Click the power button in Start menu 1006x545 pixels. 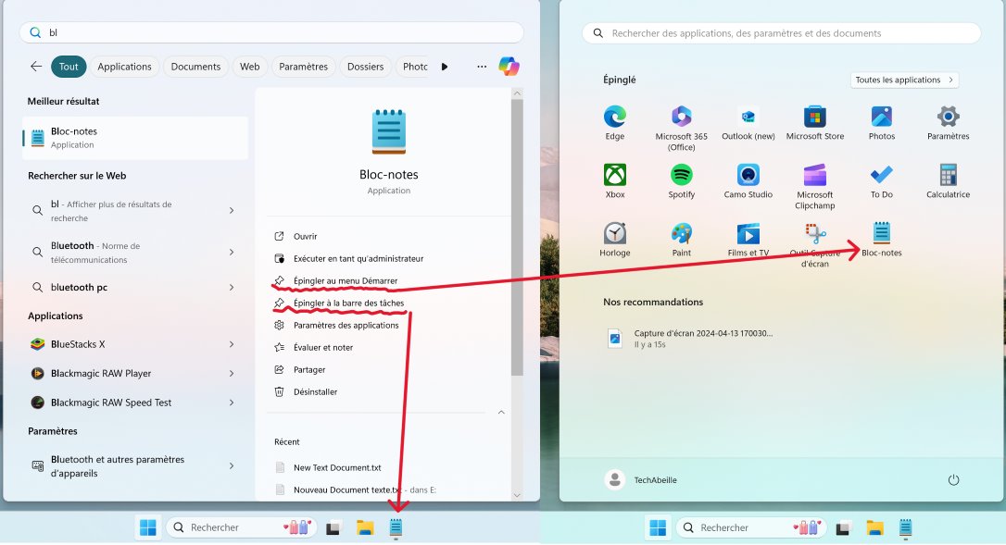click(x=953, y=480)
